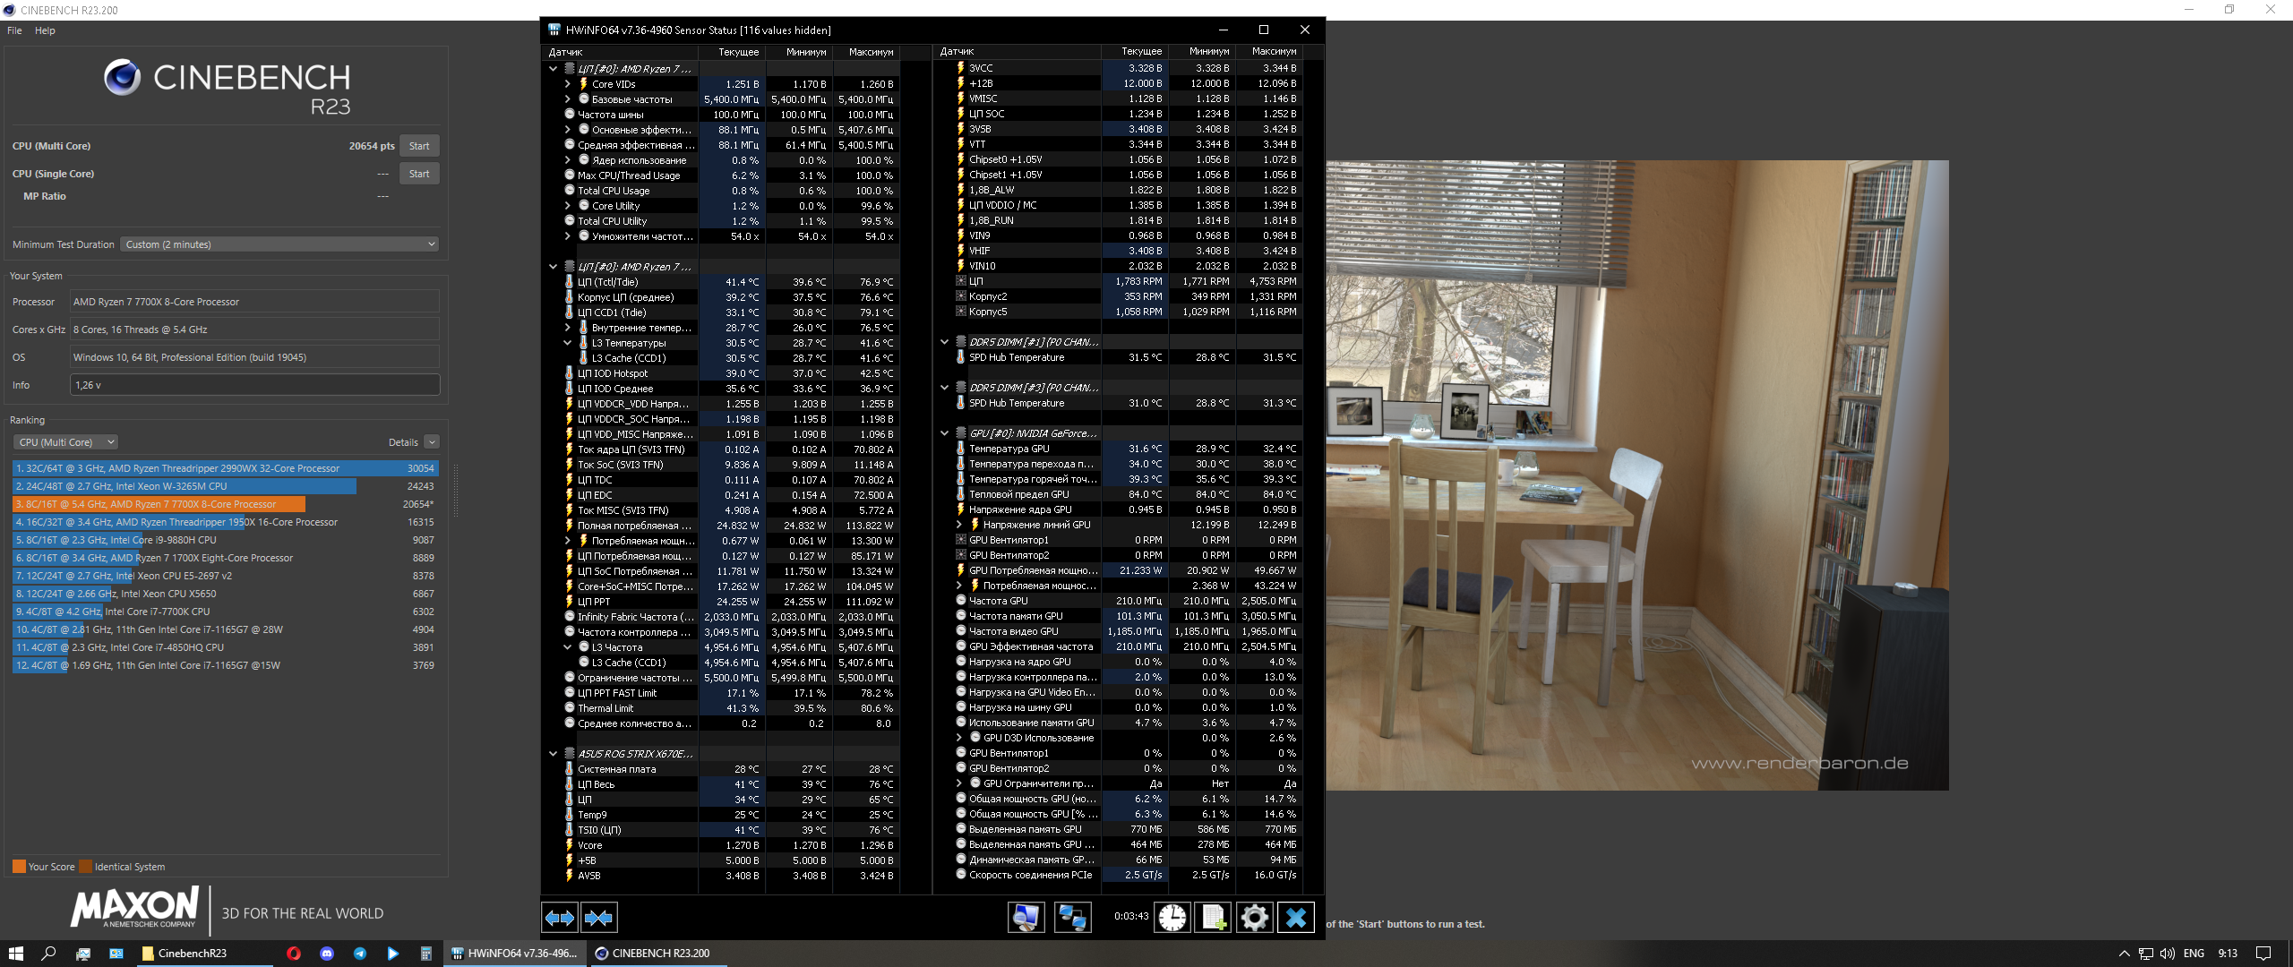Open the HWiNFO sensor search monitor icon
The image size is (2293, 967).
[1026, 917]
